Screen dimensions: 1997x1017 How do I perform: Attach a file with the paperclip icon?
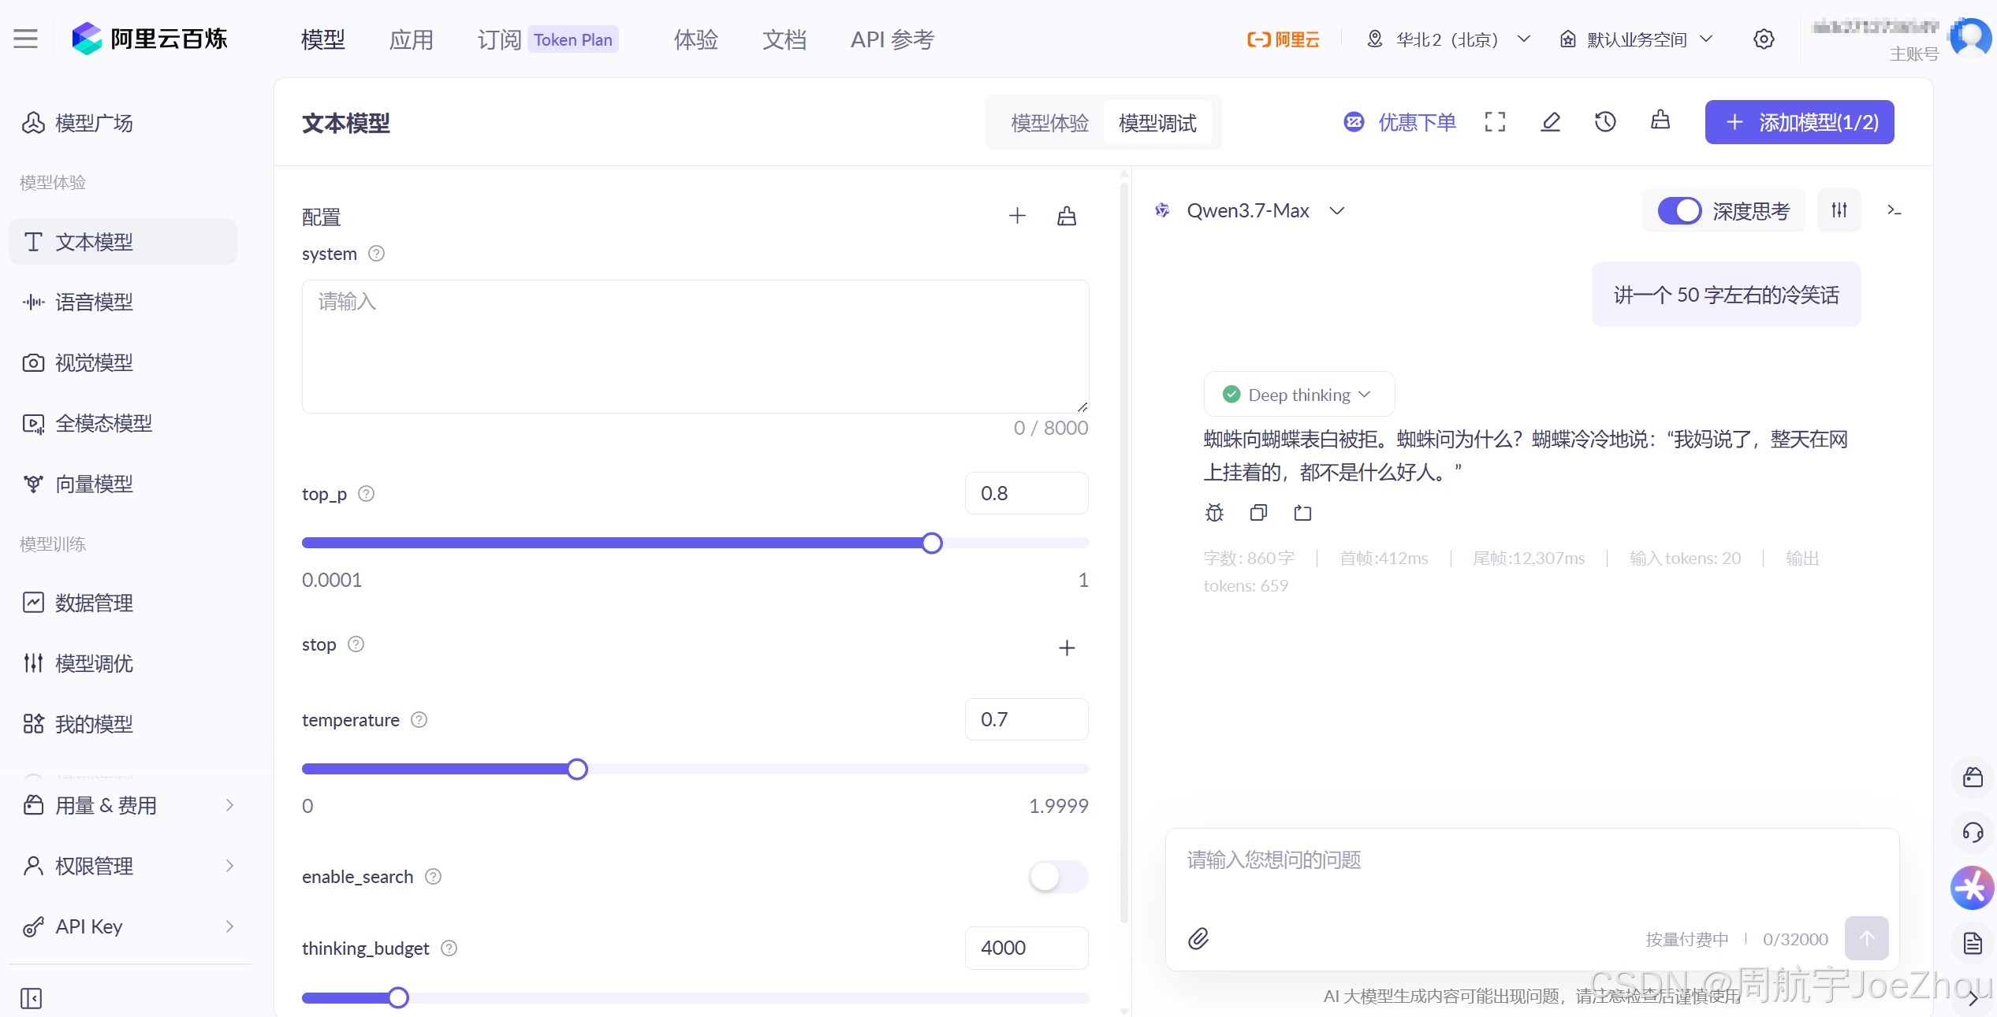[1198, 938]
